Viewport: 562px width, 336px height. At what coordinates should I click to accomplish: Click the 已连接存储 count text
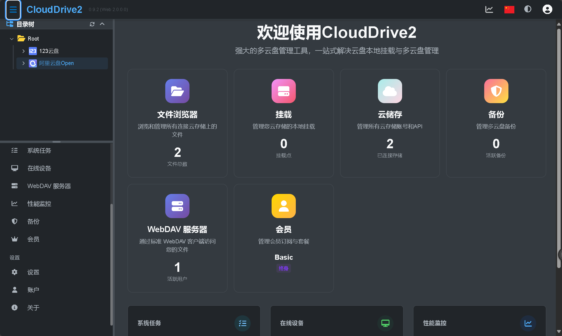point(390,144)
